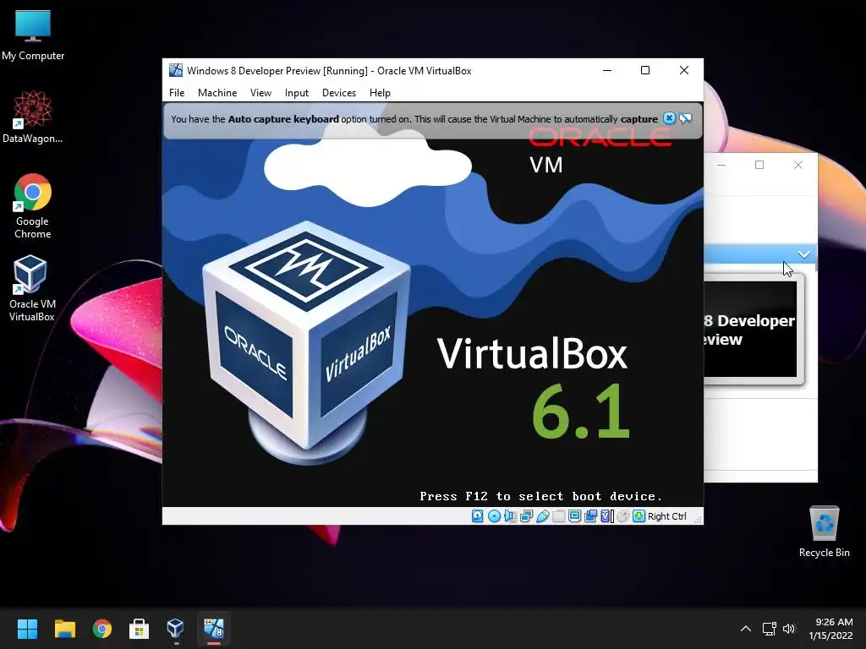
Task: Expand the chevron in the background VirtualBox Manager
Action: pos(803,254)
